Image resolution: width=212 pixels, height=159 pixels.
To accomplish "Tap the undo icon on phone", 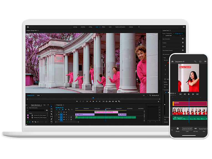I will (x=195, y=62).
